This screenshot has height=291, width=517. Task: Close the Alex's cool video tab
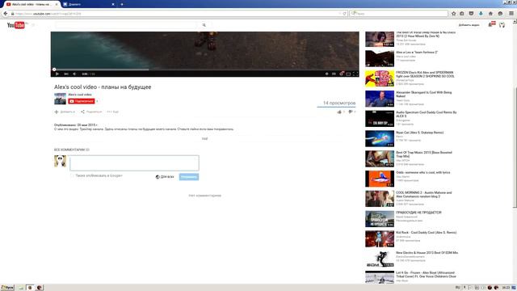[x=57, y=4]
